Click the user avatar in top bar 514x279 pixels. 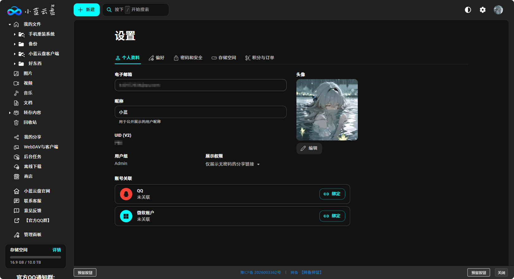tap(498, 10)
